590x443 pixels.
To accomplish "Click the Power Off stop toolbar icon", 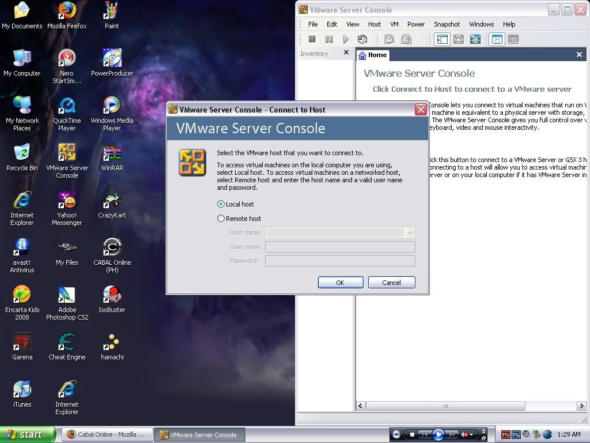I will [312, 39].
